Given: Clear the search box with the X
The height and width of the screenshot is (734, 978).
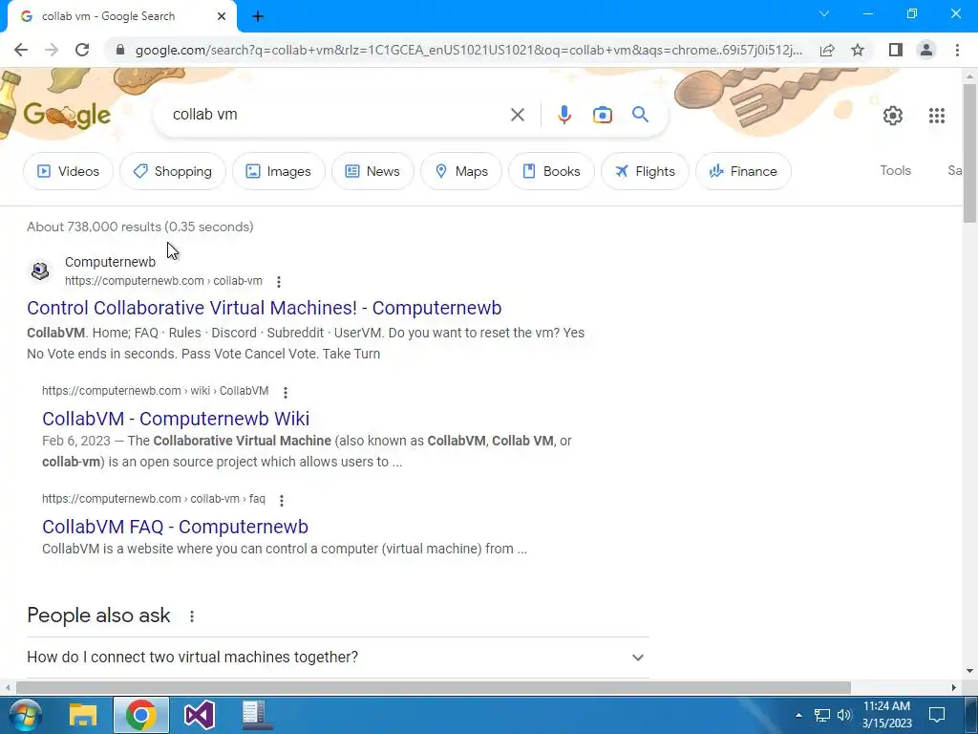Looking at the screenshot, I should coord(517,115).
